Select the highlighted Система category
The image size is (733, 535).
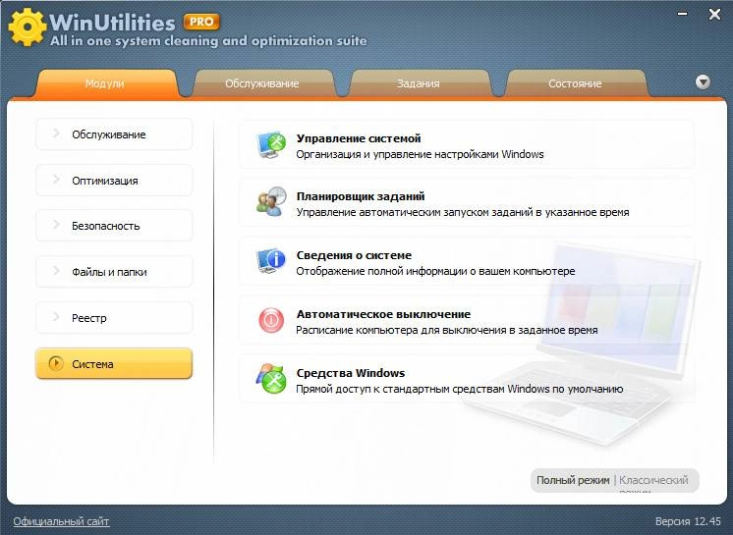click(114, 363)
